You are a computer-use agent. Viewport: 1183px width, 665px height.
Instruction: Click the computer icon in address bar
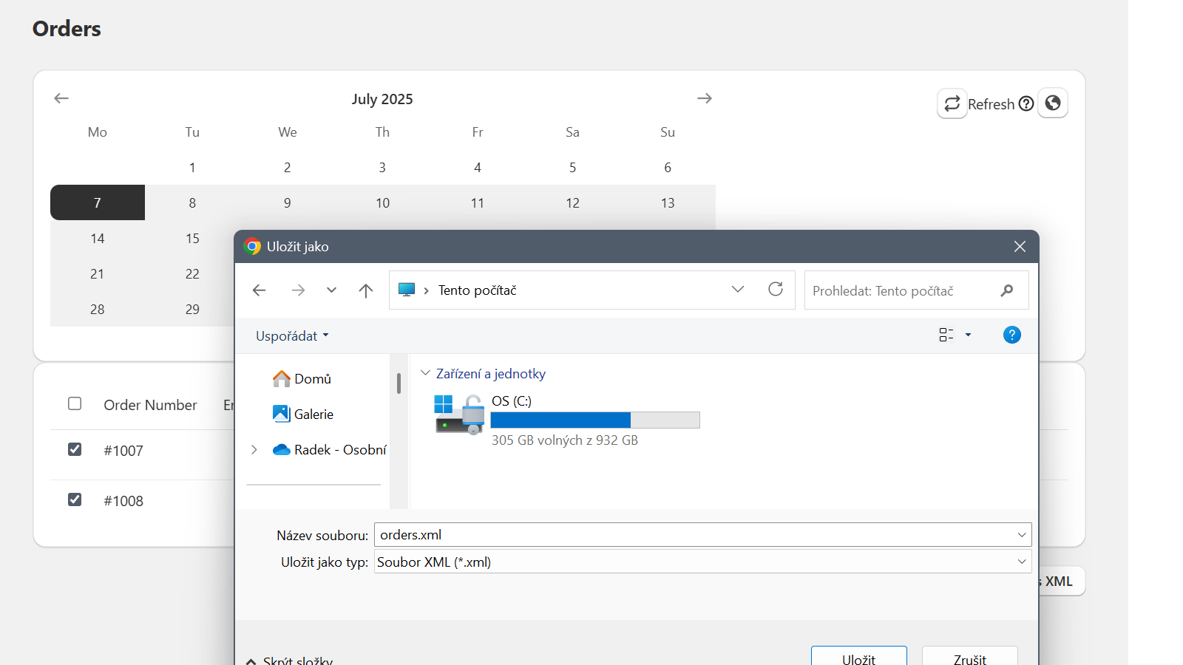tap(407, 290)
